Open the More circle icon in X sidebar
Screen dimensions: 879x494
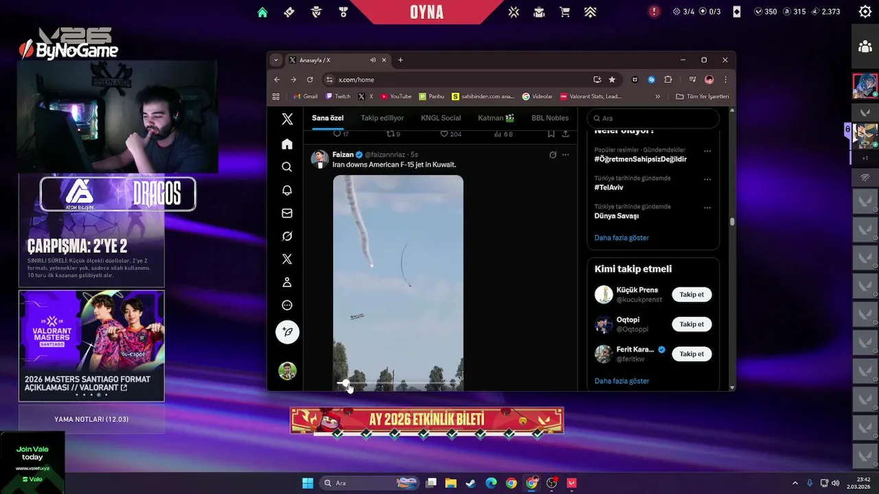[287, 305]
